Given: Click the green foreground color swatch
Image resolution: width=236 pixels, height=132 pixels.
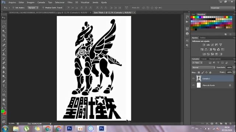Looking at the screenshot, I should 3,111.
